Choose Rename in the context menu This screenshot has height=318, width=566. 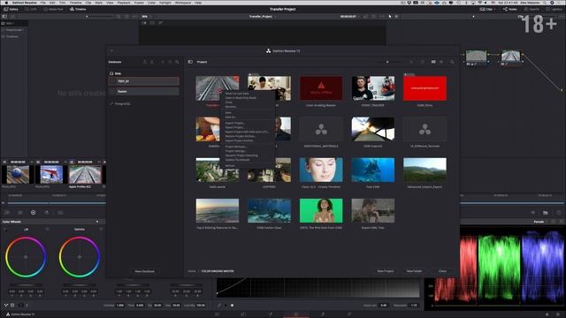coord(231,107)
